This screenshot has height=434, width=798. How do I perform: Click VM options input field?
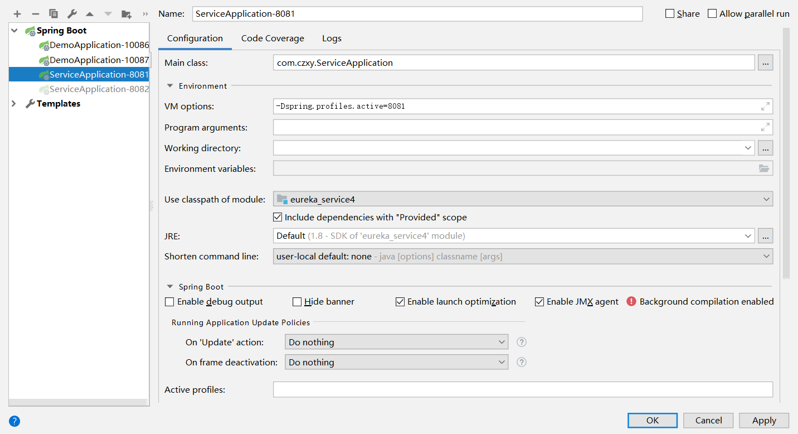pyautogui.click(x=523, y=106)
